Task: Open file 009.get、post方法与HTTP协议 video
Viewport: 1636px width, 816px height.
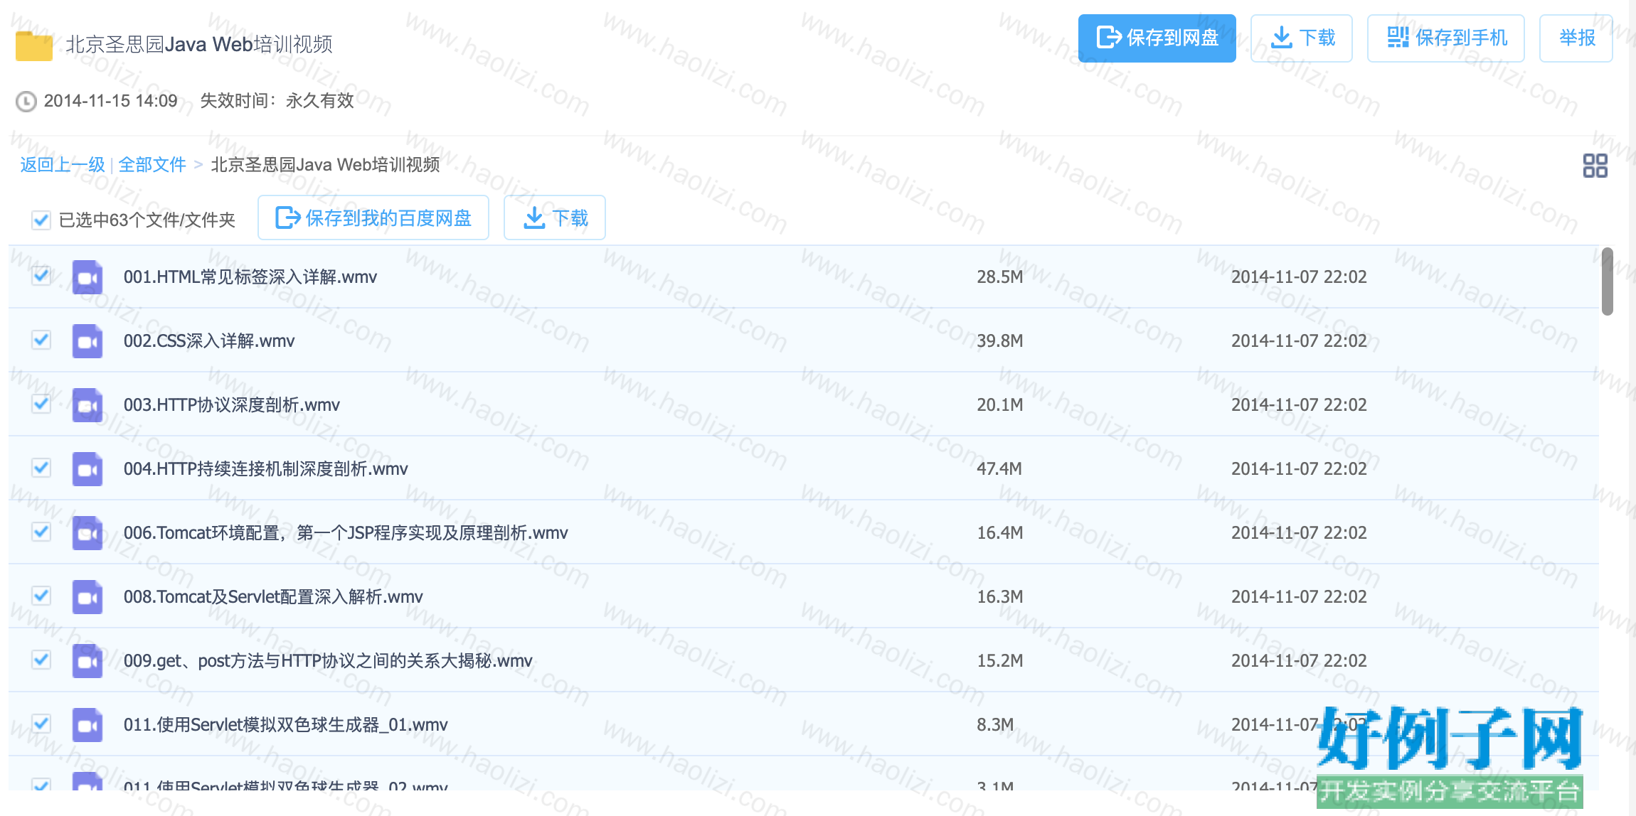Action: 328,661
